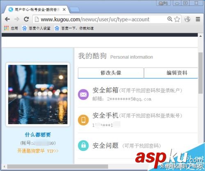The width and height of the screenshot is (205, 171).
Task: Click the teal lock 安全问题 icon
Action: tap(83, 146)
